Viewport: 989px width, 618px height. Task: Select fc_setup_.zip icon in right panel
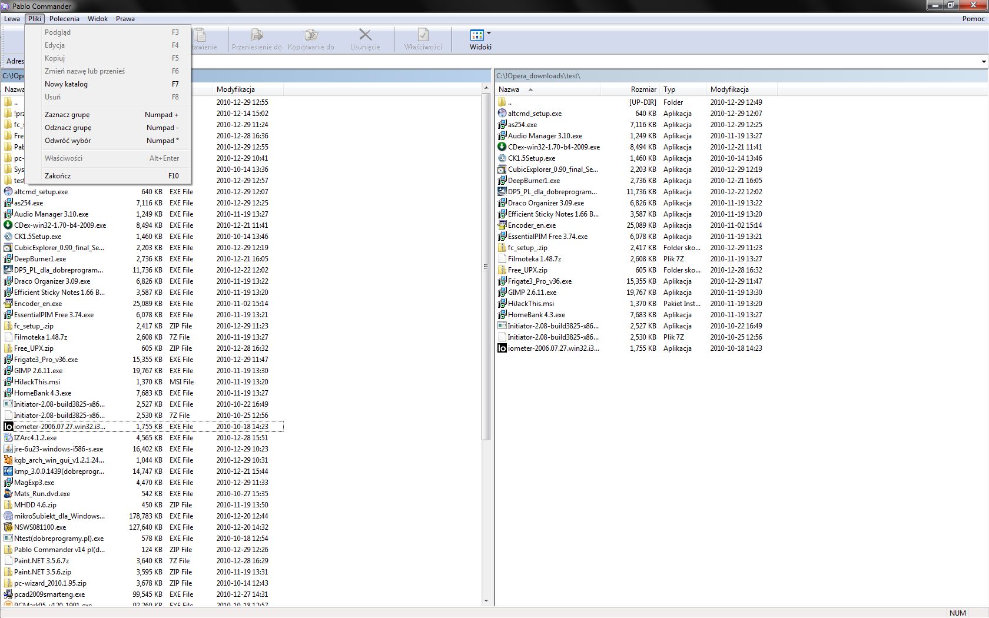point(502,247)
